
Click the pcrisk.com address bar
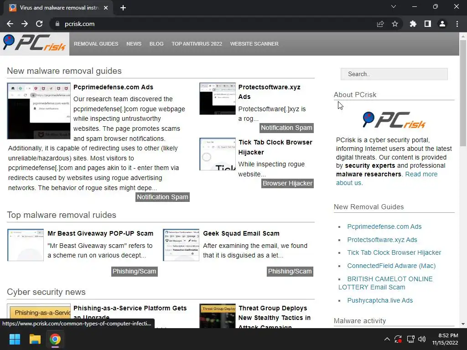[x=214, y=24]
